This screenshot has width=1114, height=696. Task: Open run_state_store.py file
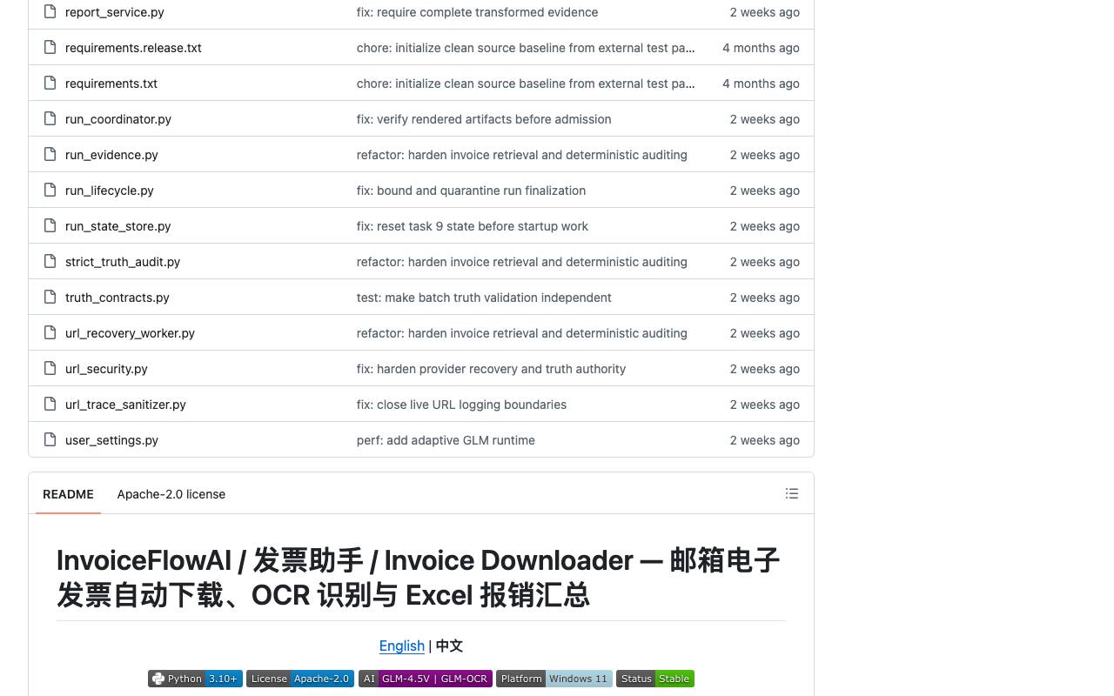pos(118,226)
